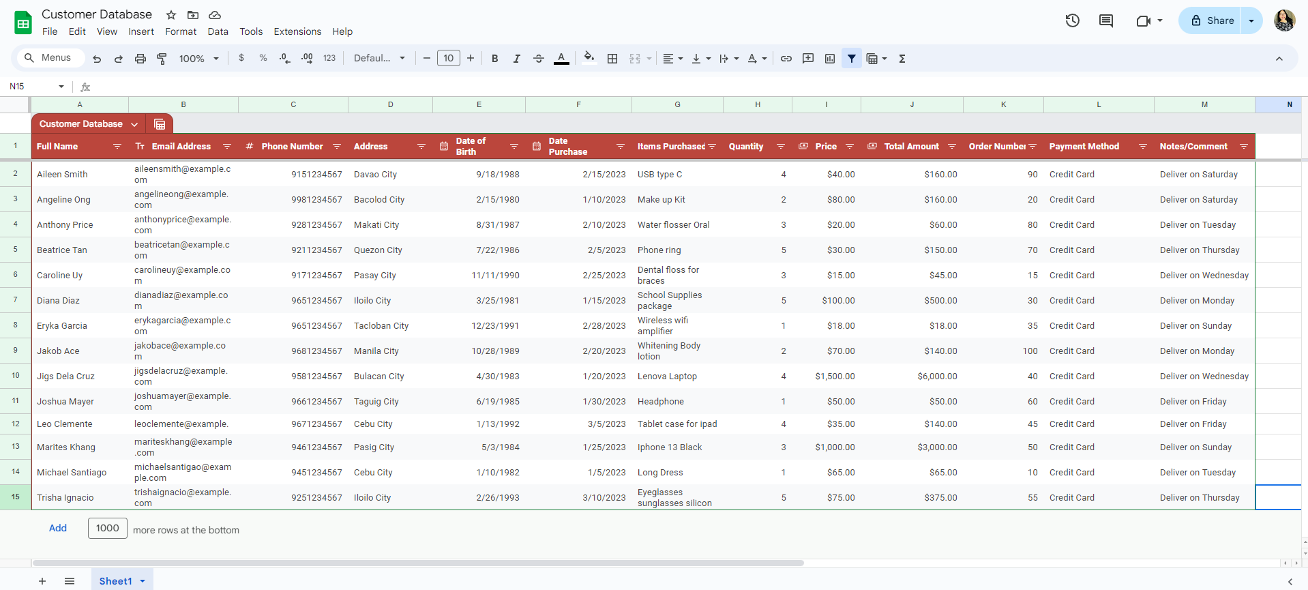Toggle the filter funnel icon

point(852,59)
